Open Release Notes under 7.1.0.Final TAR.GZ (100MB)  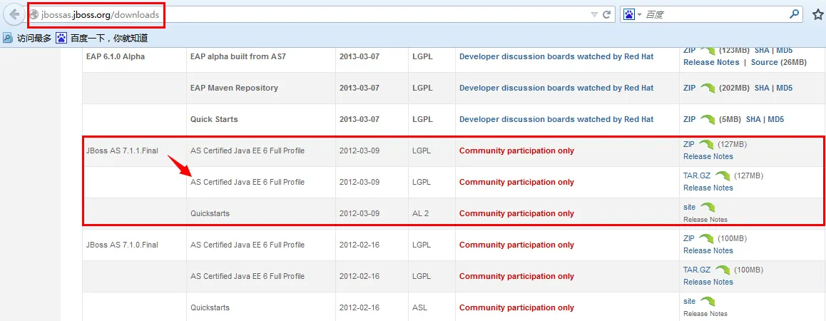[708, 282]
